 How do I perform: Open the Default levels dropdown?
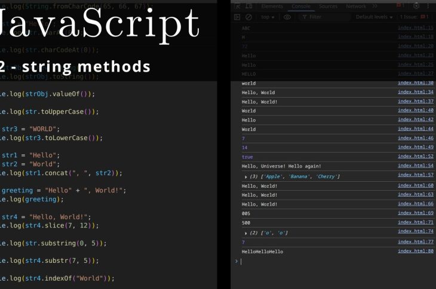(374, 17)
